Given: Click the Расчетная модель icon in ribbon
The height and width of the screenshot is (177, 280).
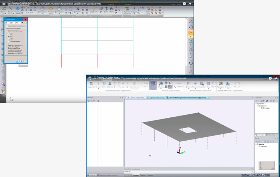Looking at the screenshot, I should coord(153,84).
